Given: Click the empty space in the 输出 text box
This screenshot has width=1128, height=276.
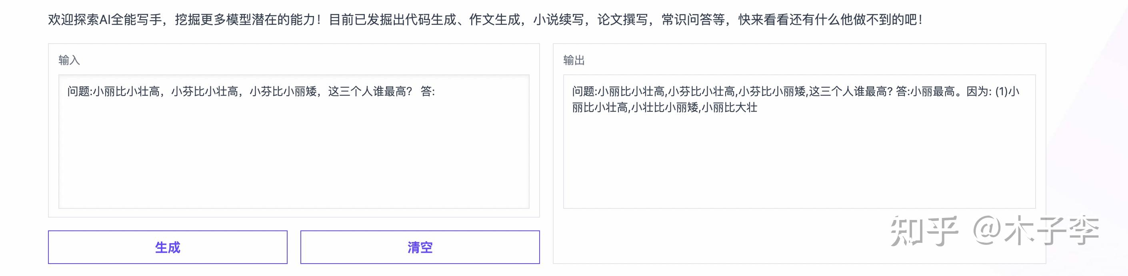Looking at the screenshot, I should tap(799, 162).
